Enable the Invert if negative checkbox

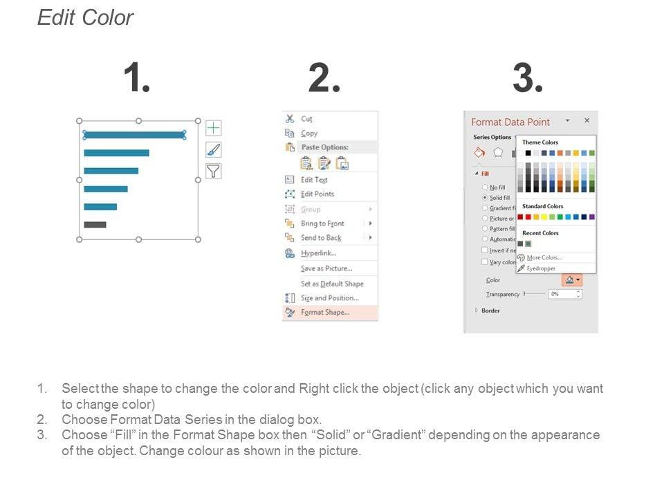pos(484,250)
